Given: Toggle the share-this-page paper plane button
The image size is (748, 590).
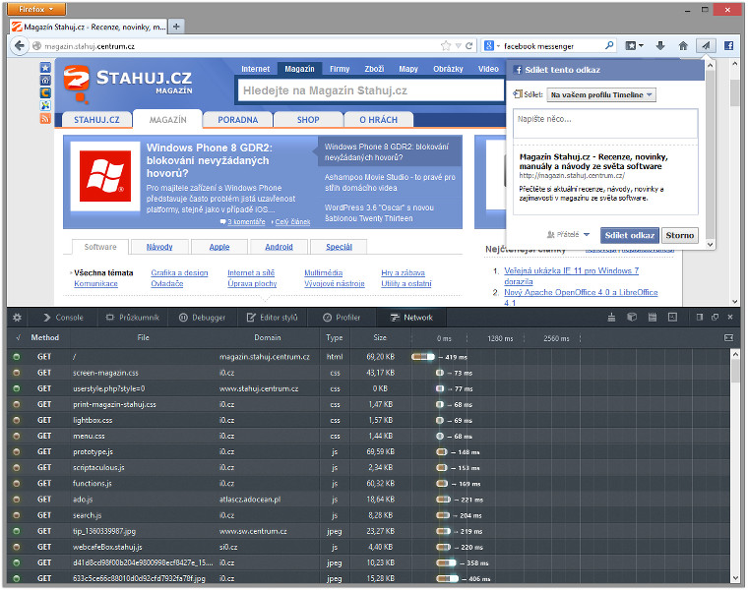Looking at the screenshot, I should [706, 46].
